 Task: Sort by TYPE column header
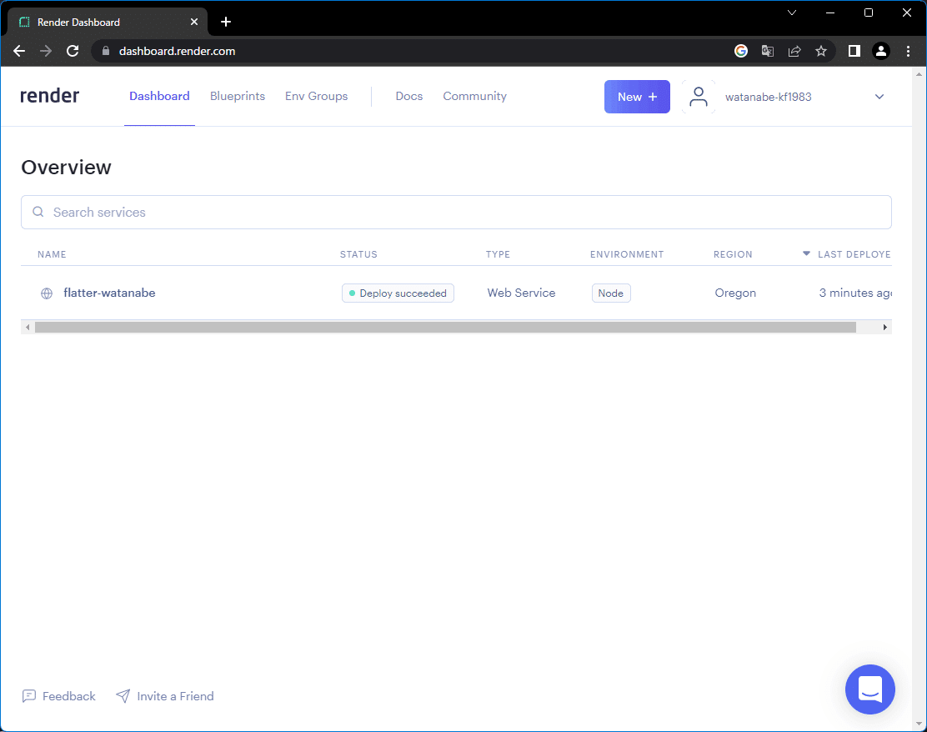click(498, 254)
